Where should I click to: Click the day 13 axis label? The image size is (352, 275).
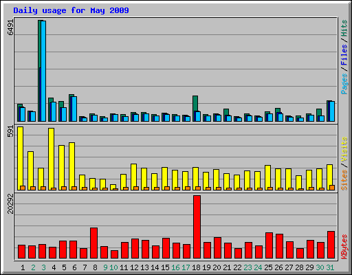pyautogui.click(x=144, y=267)
